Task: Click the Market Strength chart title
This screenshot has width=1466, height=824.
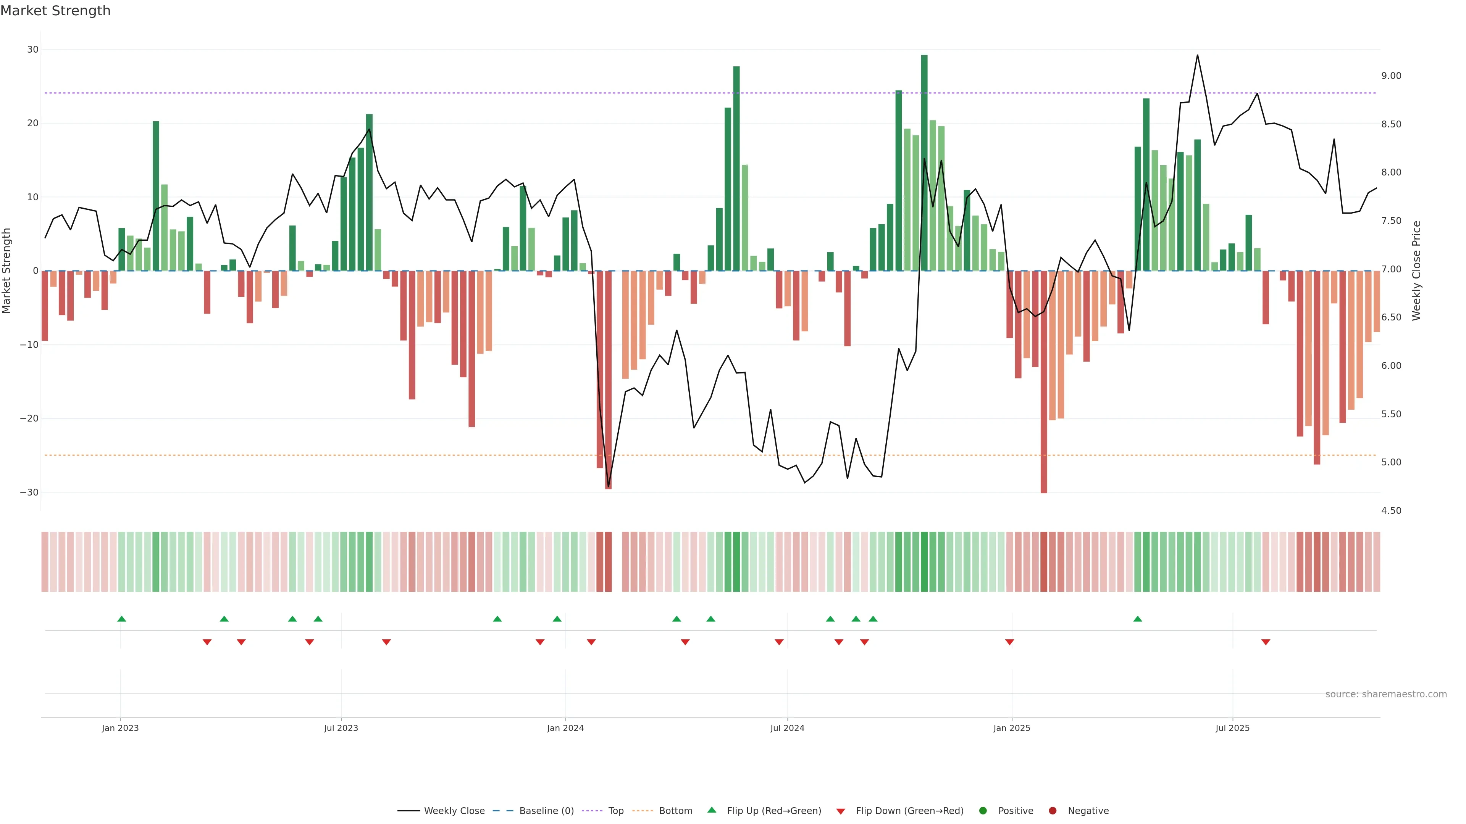Action: point(55,11)
